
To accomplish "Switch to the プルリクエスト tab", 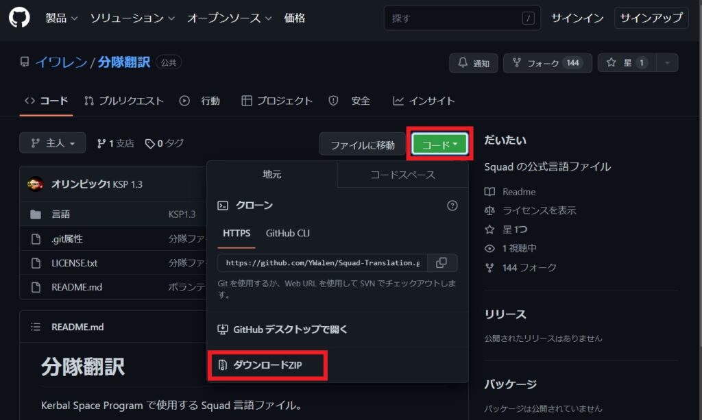I will (x=124, y=101).
